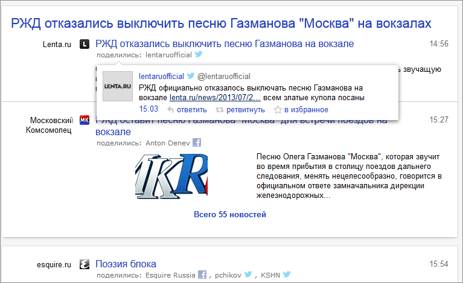Screen dimensions: 463x283
Task: Click shared-by name "lentaruofficial" under the Lenta headline
Action: pyautogui.click(x=168, y=55)
